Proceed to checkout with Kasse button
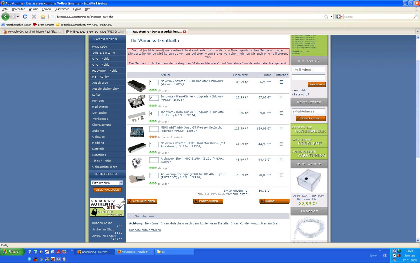Image resolution: width=420 pixels, height=263 pixels. [x=274, y=201]
